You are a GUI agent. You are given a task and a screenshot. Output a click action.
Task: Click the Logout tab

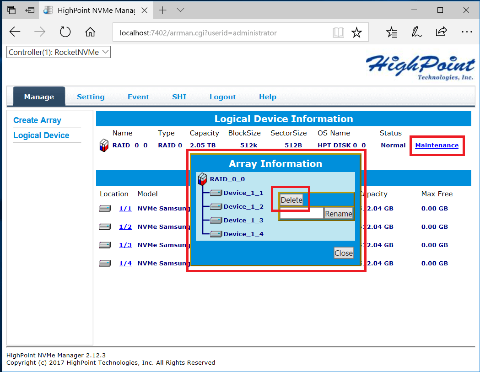(222, 97)
